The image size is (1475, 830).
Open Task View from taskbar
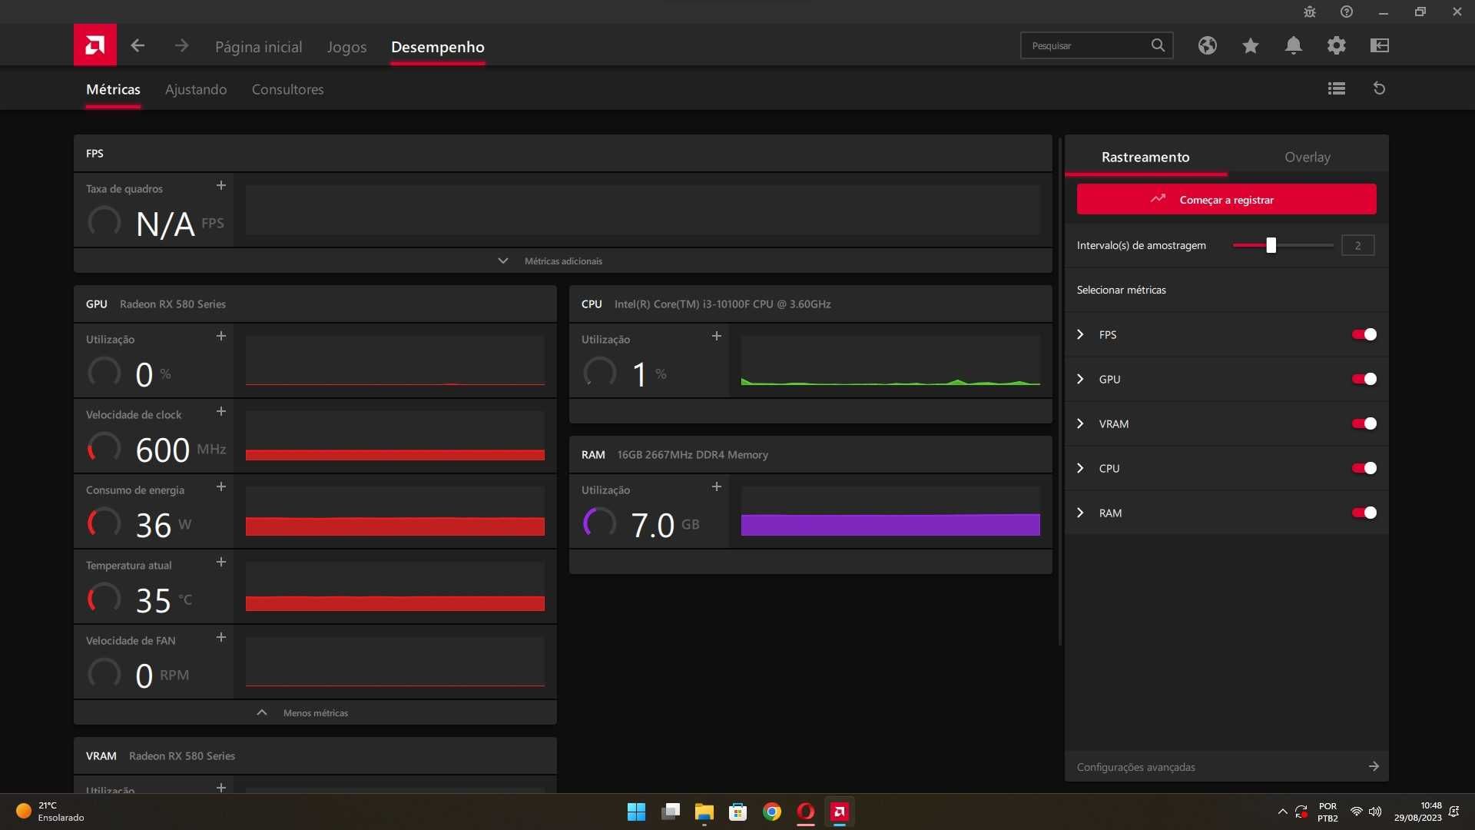click(x=670, y=812)
